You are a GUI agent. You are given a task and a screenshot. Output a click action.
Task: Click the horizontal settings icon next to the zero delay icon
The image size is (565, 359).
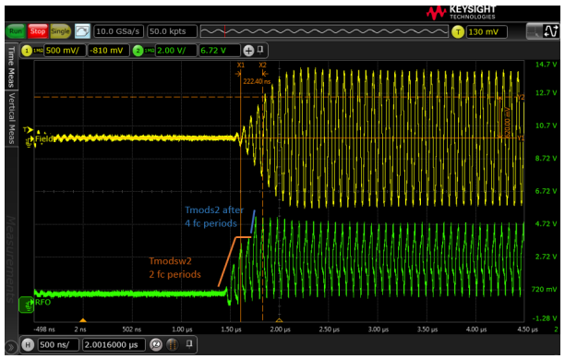(x=173, y=345)
